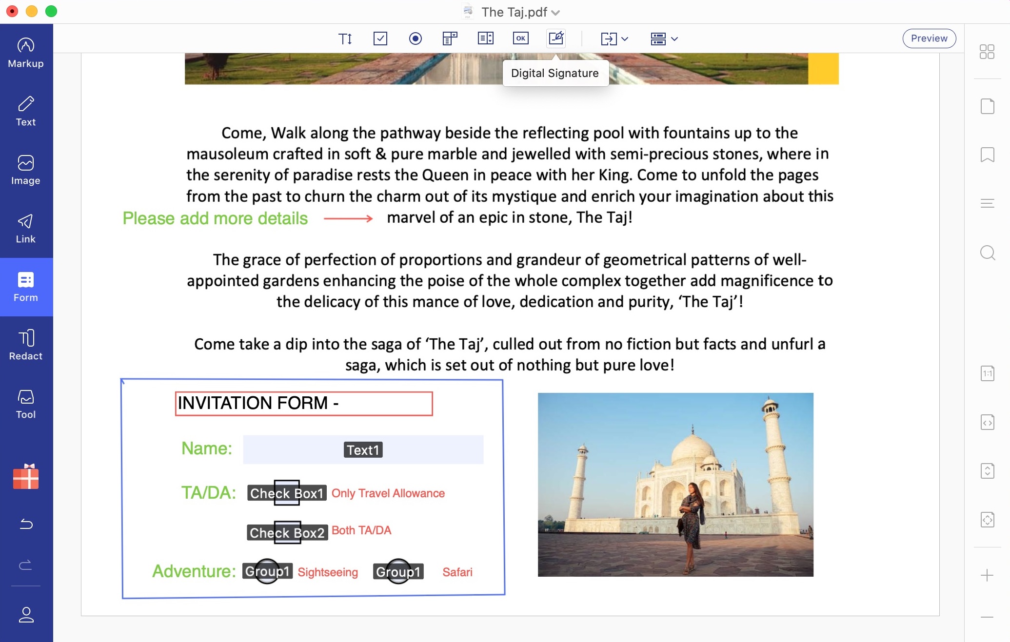
Task: Expand the grid layout panel dropdown
Action: click(674, 39)
